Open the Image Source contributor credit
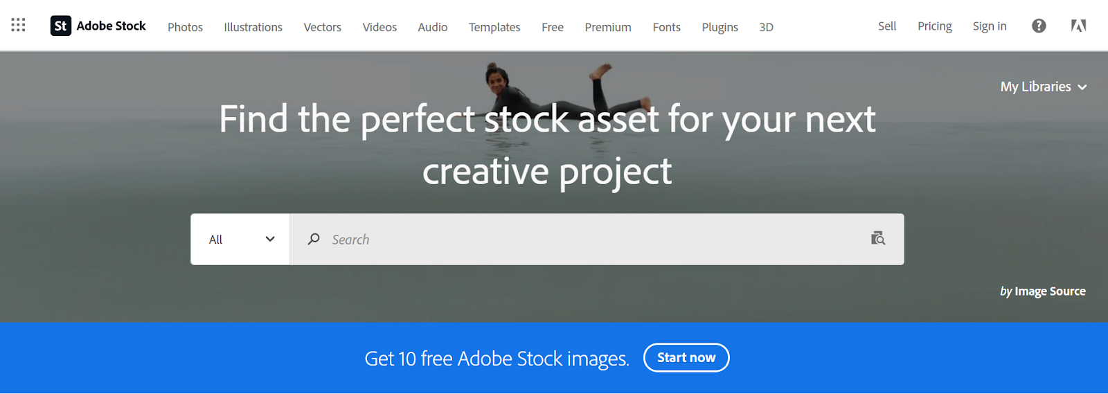 pyautogui.click(x=1049, y=292)
